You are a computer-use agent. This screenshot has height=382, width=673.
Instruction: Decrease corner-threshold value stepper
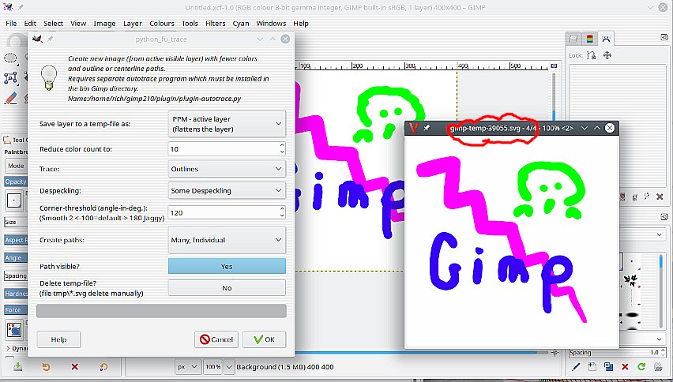[282, 216]
